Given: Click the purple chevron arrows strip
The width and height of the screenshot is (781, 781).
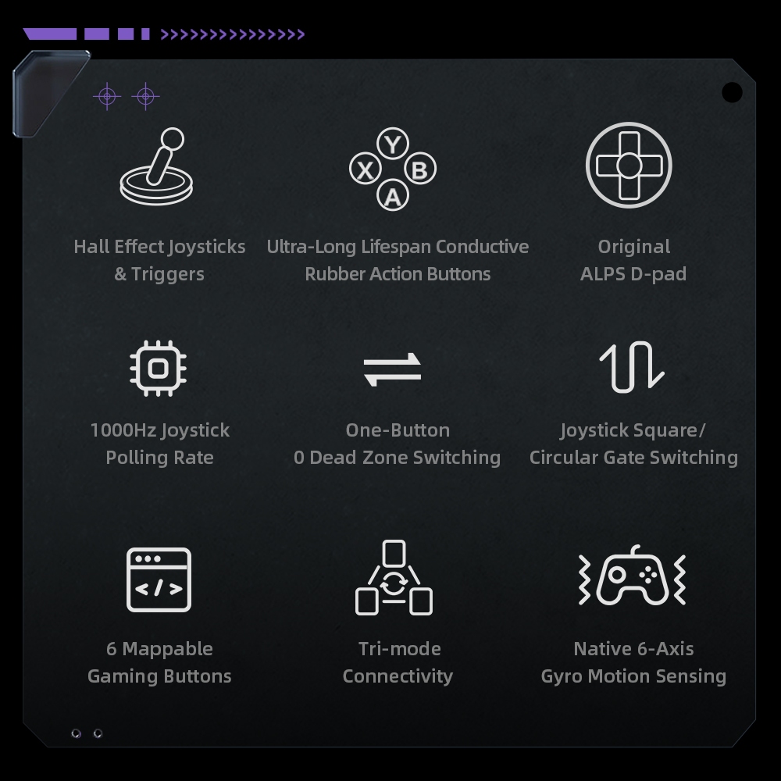Looking at the screenshot, I should click(233, 34).
